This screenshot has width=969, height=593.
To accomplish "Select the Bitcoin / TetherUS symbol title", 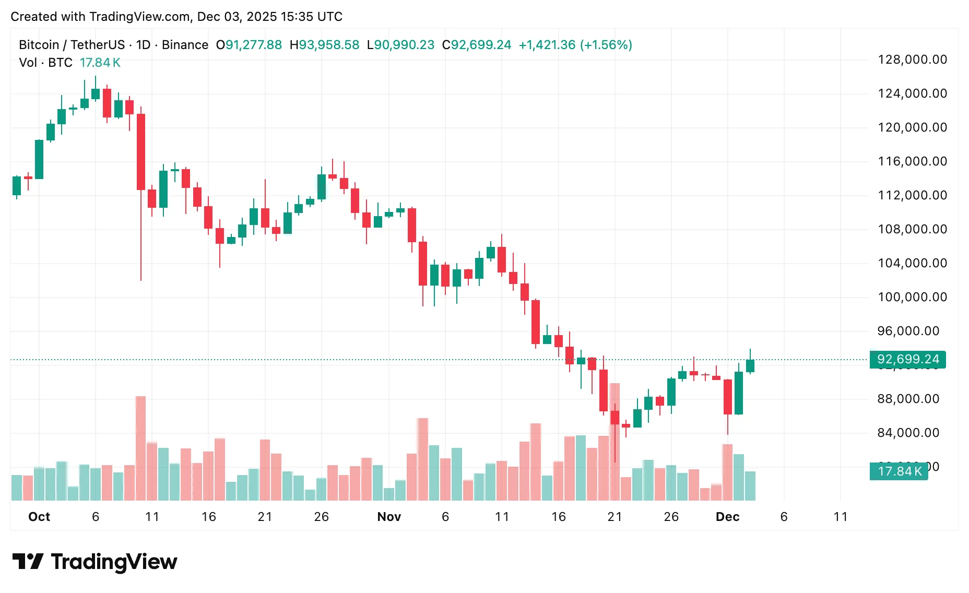I will [x=72, y=45].
